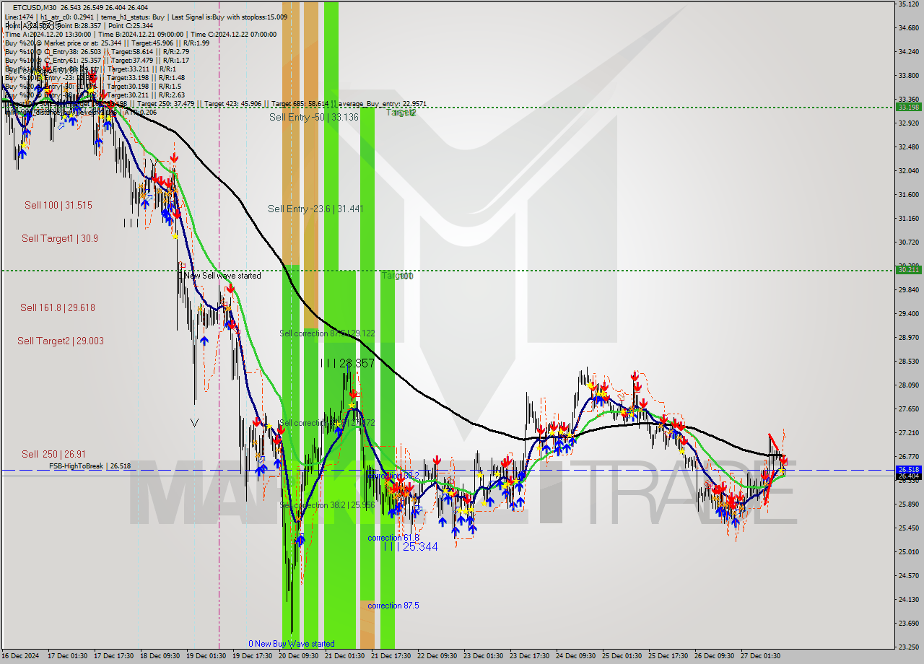Click the '21 Dec 17:30' time axis label

pos(391,656)
